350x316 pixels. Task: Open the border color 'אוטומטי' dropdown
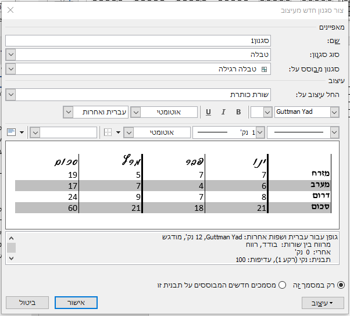click(x=128, y=132)
